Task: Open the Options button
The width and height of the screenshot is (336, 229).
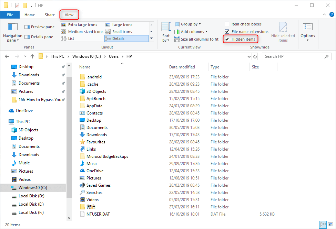Action: point(308,32)
